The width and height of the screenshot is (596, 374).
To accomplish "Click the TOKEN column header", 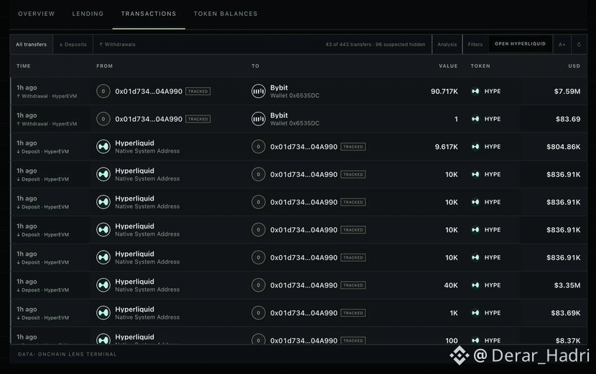I will (x=480, y=66).
